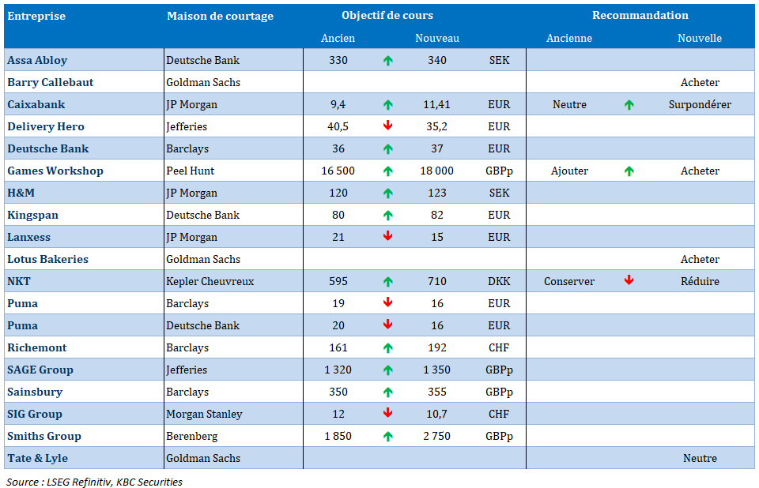Click the red down arrow in Lanxess row
The height and width of the screenshot is (488, 759).
387,237
